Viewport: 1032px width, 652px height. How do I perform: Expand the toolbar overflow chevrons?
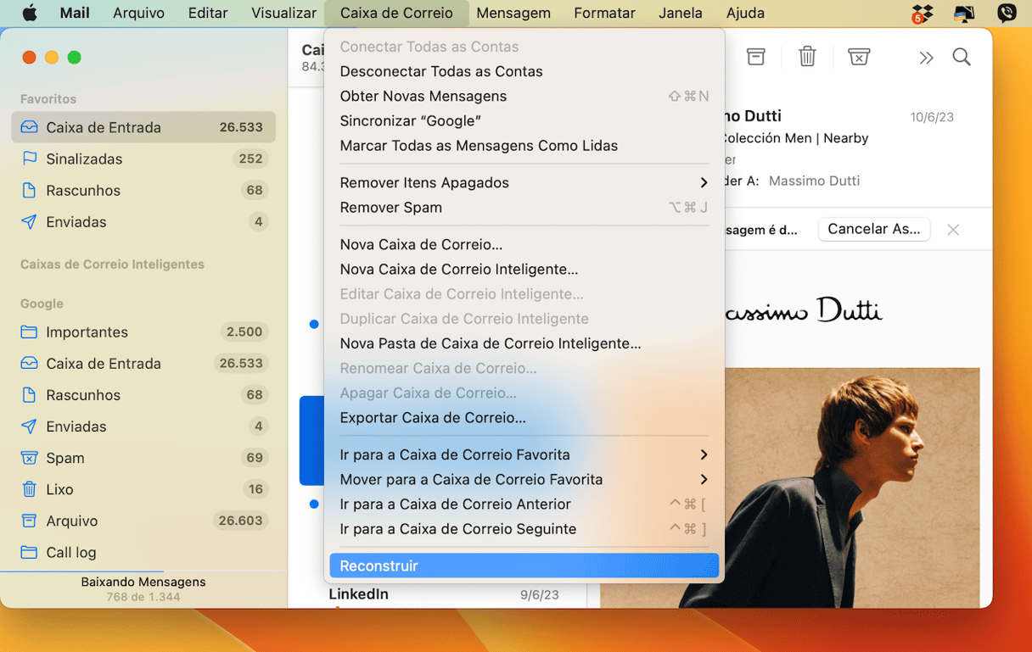tap(926, 58)
